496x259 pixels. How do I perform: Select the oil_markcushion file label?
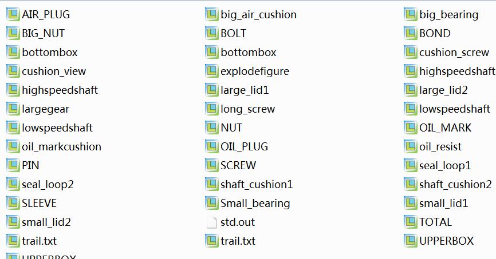tap(62, 146)
